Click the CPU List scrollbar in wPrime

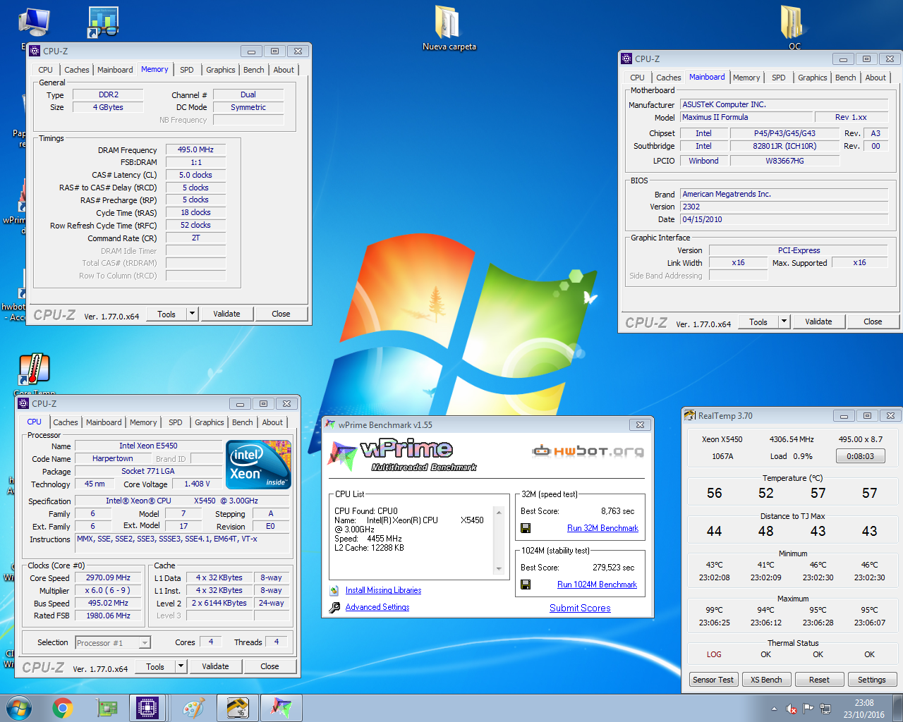click(x=499, y=540)
